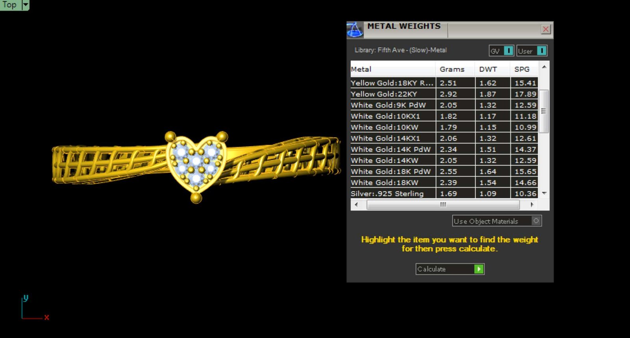
Task: Close the Metal Weights panel
Action: (545, 29)
